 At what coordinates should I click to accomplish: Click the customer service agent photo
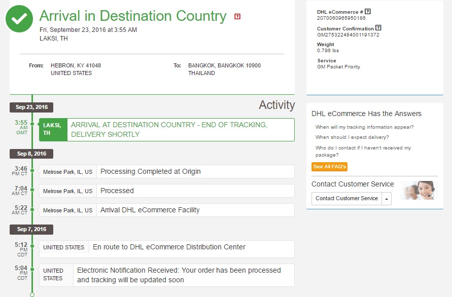click(x=420, y=190)
